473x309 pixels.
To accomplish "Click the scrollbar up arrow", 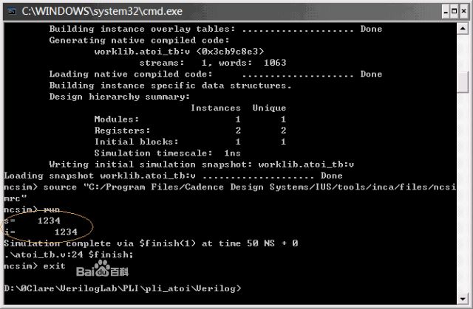I will 463,29.
